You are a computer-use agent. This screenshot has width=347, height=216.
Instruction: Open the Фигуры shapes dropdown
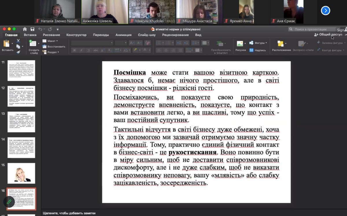[x=258, y=43]
